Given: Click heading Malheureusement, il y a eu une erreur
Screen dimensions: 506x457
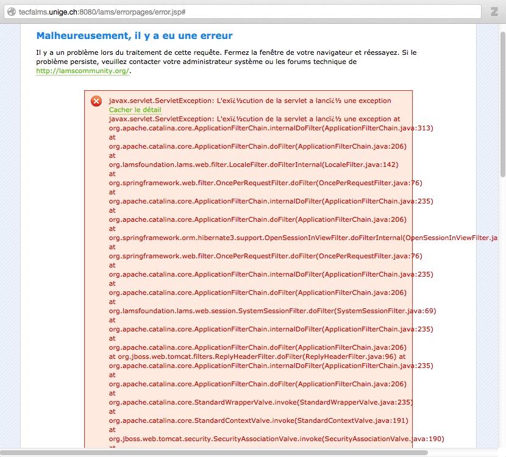Looking at the screenshot, I should 134,35.
